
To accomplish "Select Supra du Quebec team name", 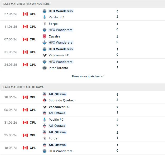I will click(x=62, y=100).
